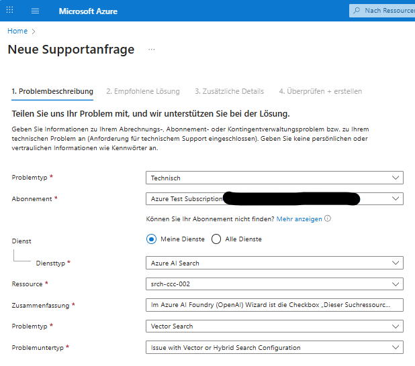Open the Problemuntertyp dropdown
The width and height of the screenshot is (415, 366).
point(274,347)
